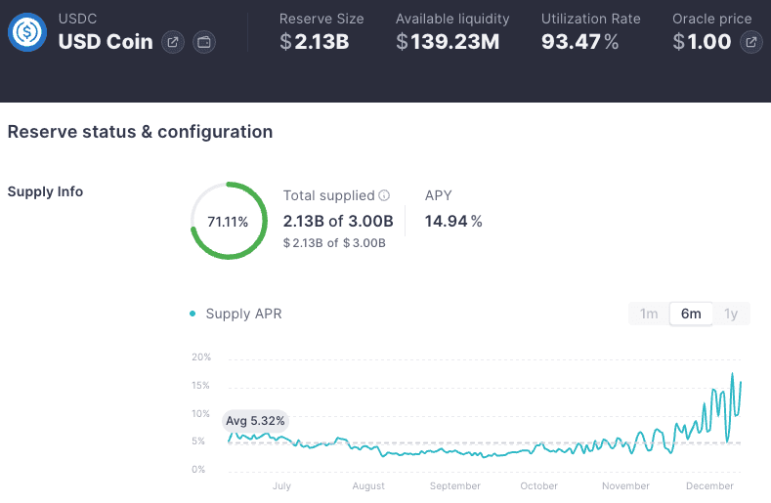This screenshot has height=503, width=771.
Task: Click the Reserve Size $2.13B value
Action: [314, 41]
